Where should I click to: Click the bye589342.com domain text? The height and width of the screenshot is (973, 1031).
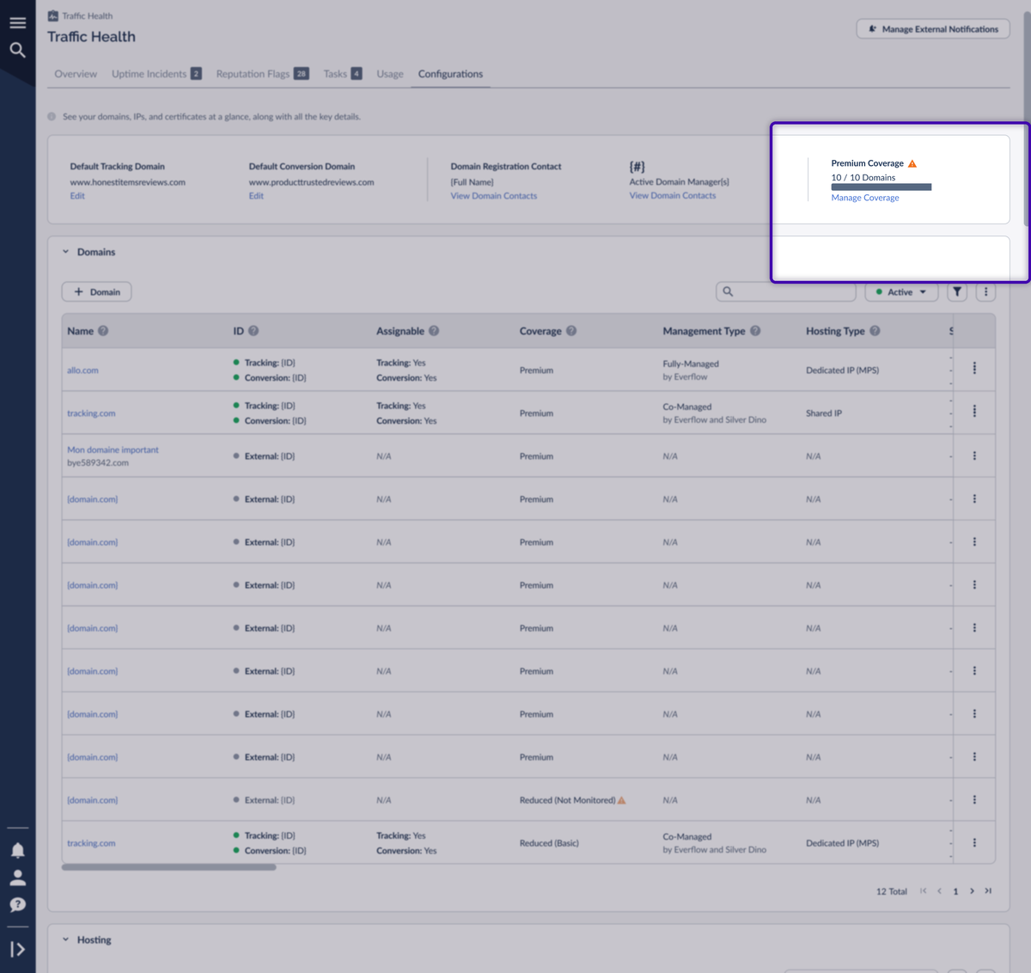pos(98,462)
